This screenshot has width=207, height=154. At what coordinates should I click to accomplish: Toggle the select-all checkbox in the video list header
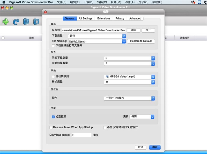pos(3,38)
